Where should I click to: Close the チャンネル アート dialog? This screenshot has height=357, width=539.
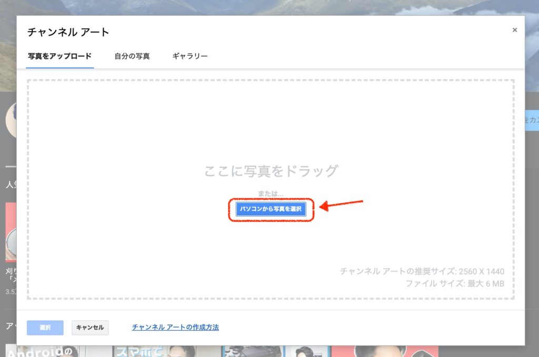(515, 29)
